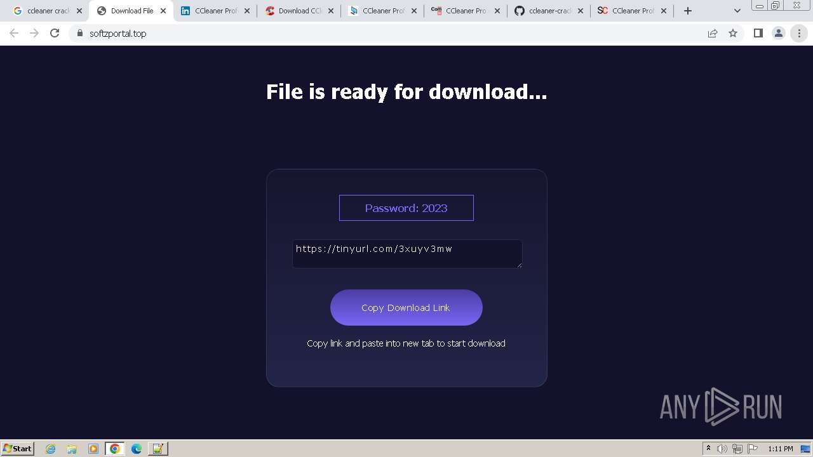Image resolution: width=813 pixels, height=457 pixels.
Task: Open the notepad taskbar icon
Action: [158, 449]
